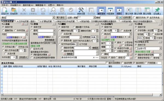Open the 高级功能(A) menu

pos(28,5)
